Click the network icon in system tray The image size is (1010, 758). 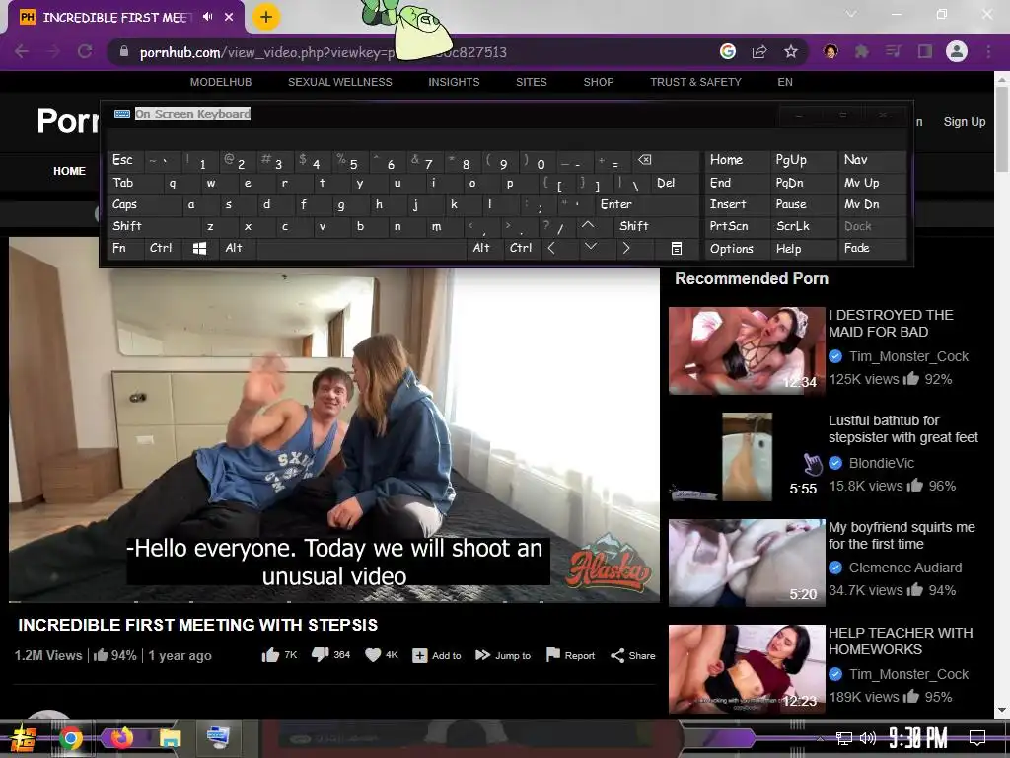click(x=843, y=738)
